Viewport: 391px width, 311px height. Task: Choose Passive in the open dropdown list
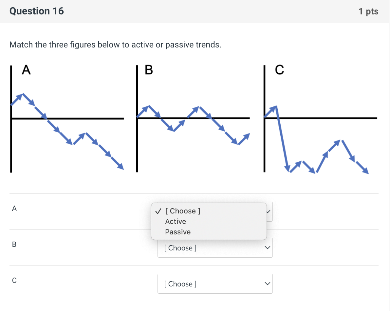[x=178, y=232]
